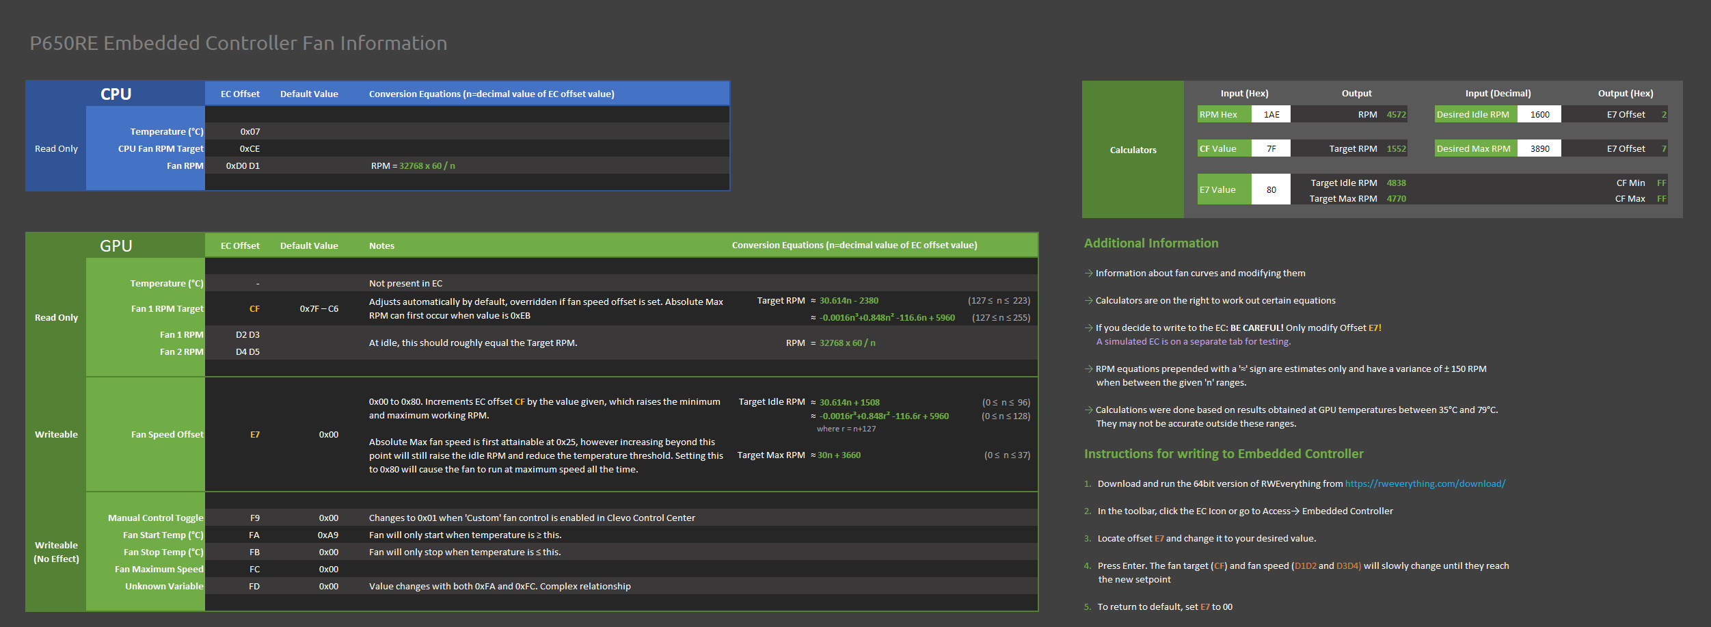Select the 'Unknown Variable' row label

(x=165, y=586)
